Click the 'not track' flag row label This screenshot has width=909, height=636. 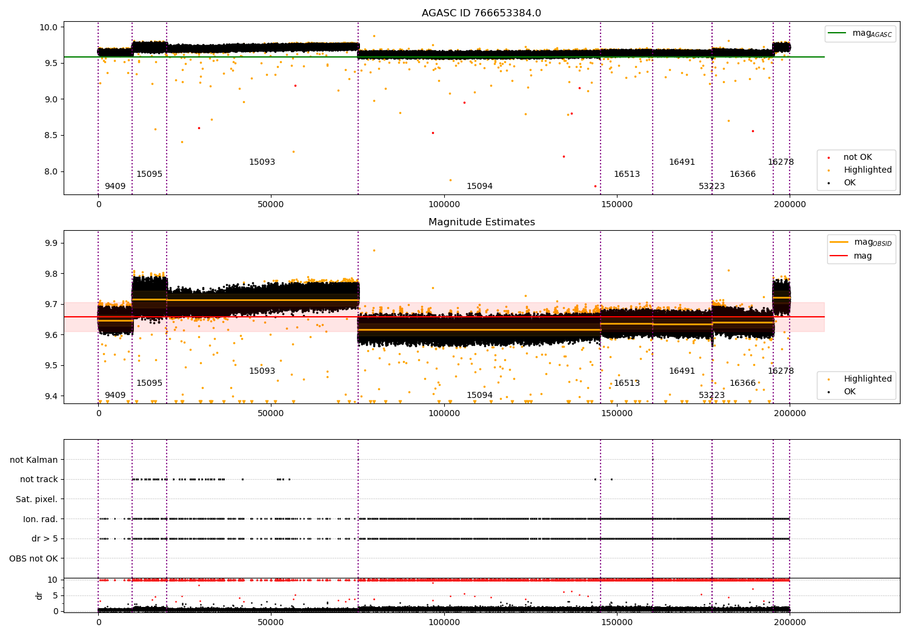[39, 480]
